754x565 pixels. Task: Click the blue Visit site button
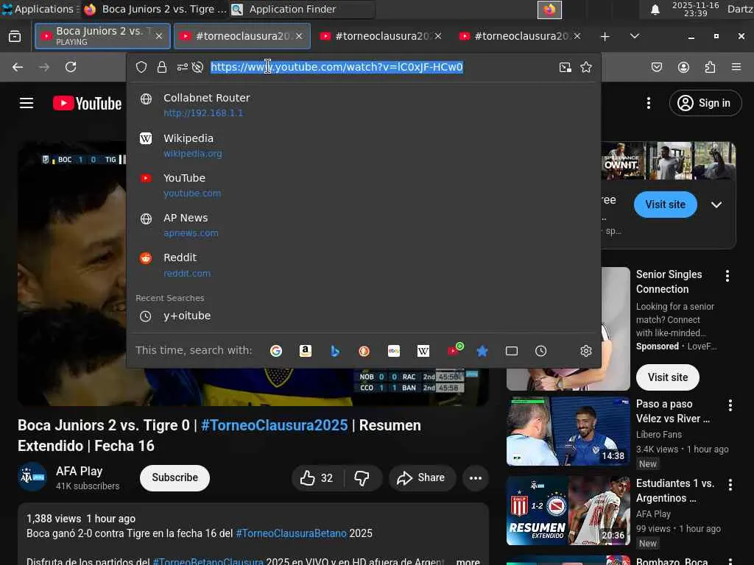pos(666,205)
